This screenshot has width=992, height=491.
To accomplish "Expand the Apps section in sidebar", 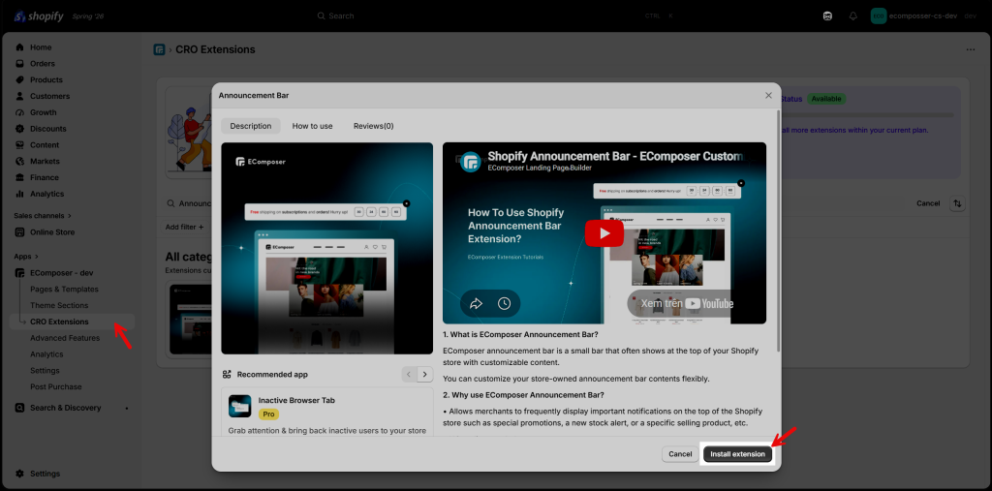I will pos(26,257).
